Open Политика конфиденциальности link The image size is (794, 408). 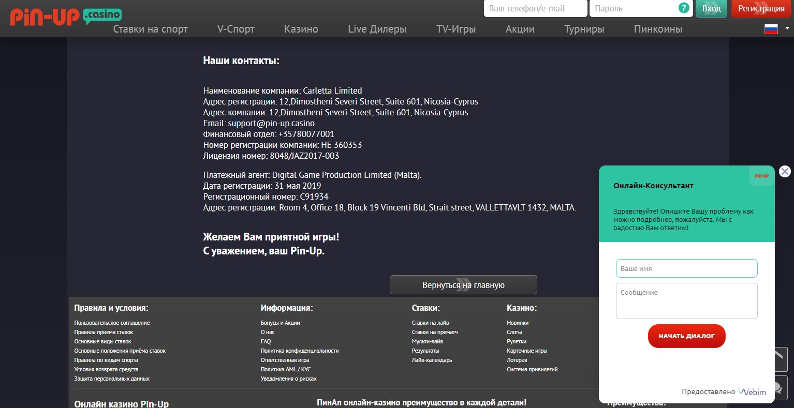pos(300,351)
